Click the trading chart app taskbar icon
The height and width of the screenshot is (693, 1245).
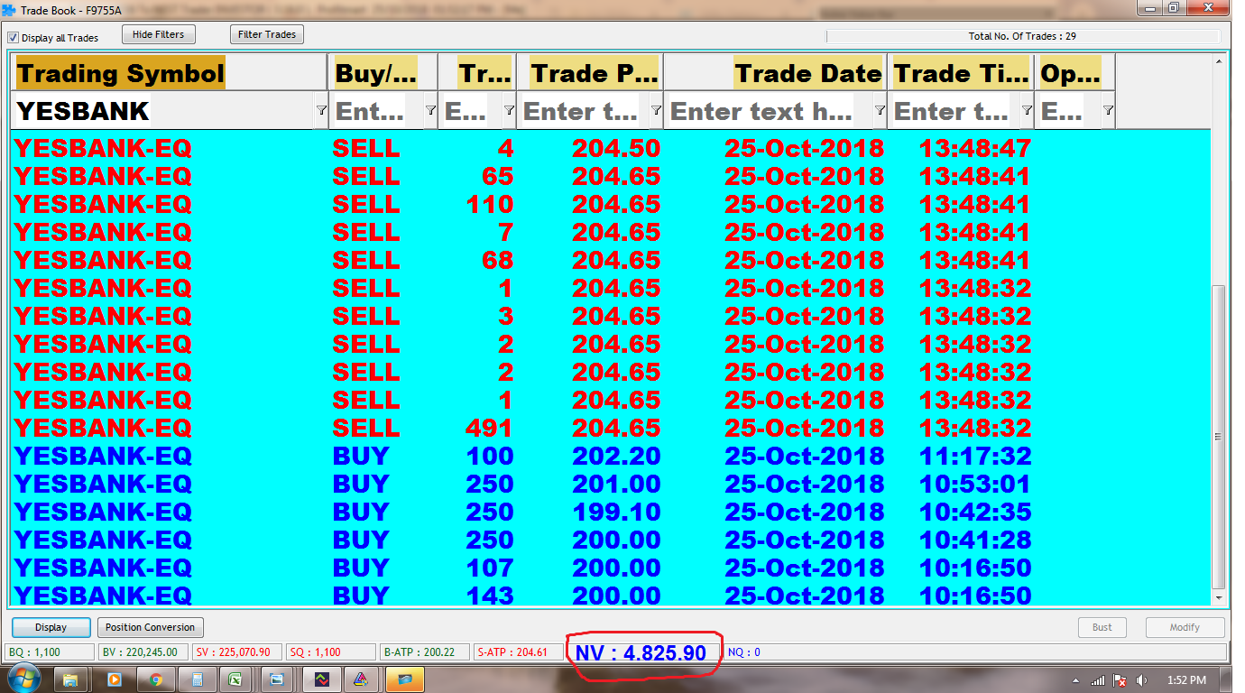pos(322,679)
